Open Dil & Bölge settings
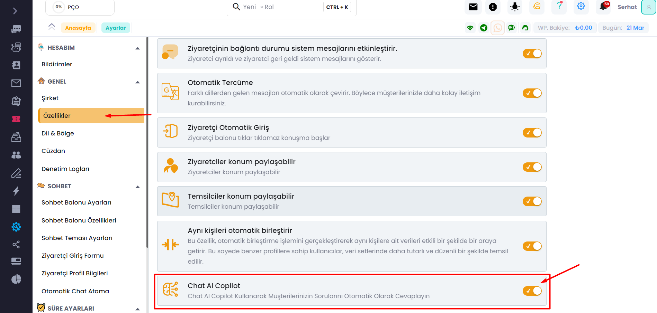 click(57, 133)
